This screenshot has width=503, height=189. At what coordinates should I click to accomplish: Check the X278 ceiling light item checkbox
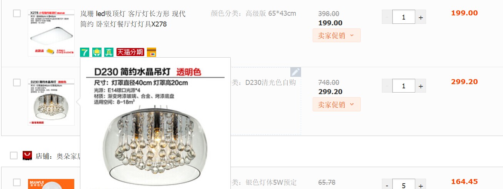pyautogui.click(x=17, y=13)
